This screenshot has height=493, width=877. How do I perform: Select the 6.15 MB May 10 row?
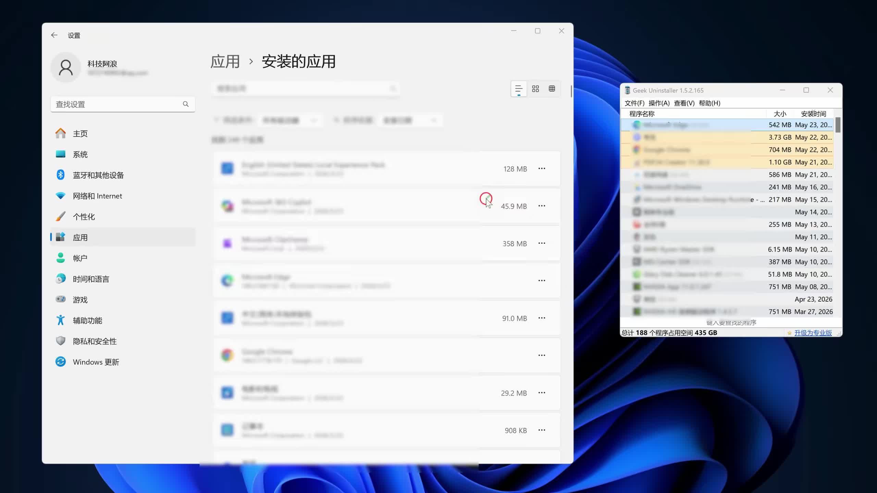(x=727, y=250)
